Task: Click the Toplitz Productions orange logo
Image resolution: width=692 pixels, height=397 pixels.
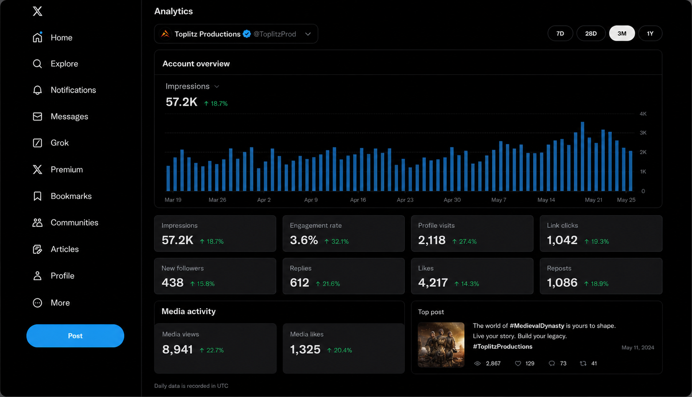Action: (166, 34)
